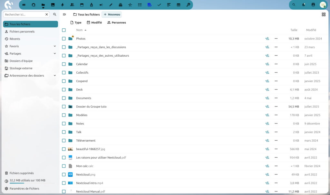Open the user avatar M menu
The height and width of the screenshot is (195, 330).
pyautogui.click(x=323, y=5)
